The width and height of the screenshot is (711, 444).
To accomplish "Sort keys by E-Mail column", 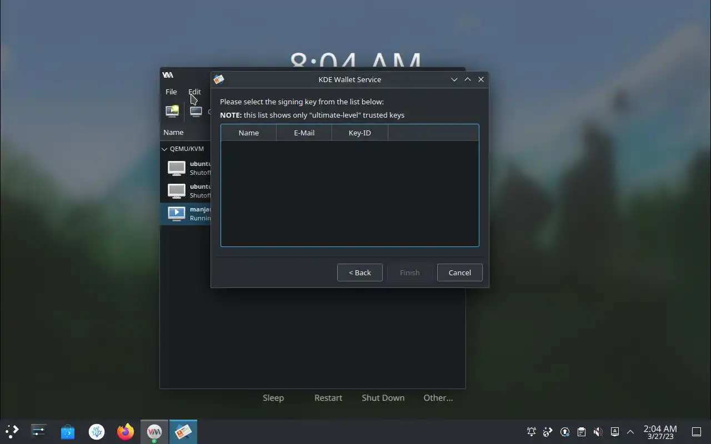I will click(304, 133).
